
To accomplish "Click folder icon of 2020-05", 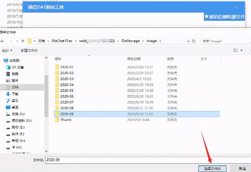I will 57,90.
